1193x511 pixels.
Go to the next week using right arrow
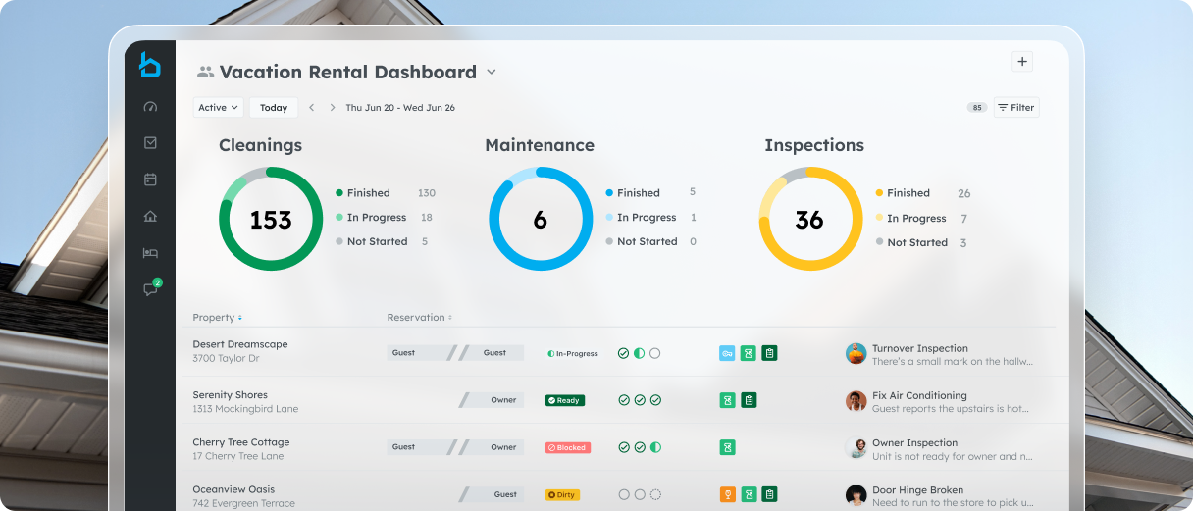[x=333, y=108]
